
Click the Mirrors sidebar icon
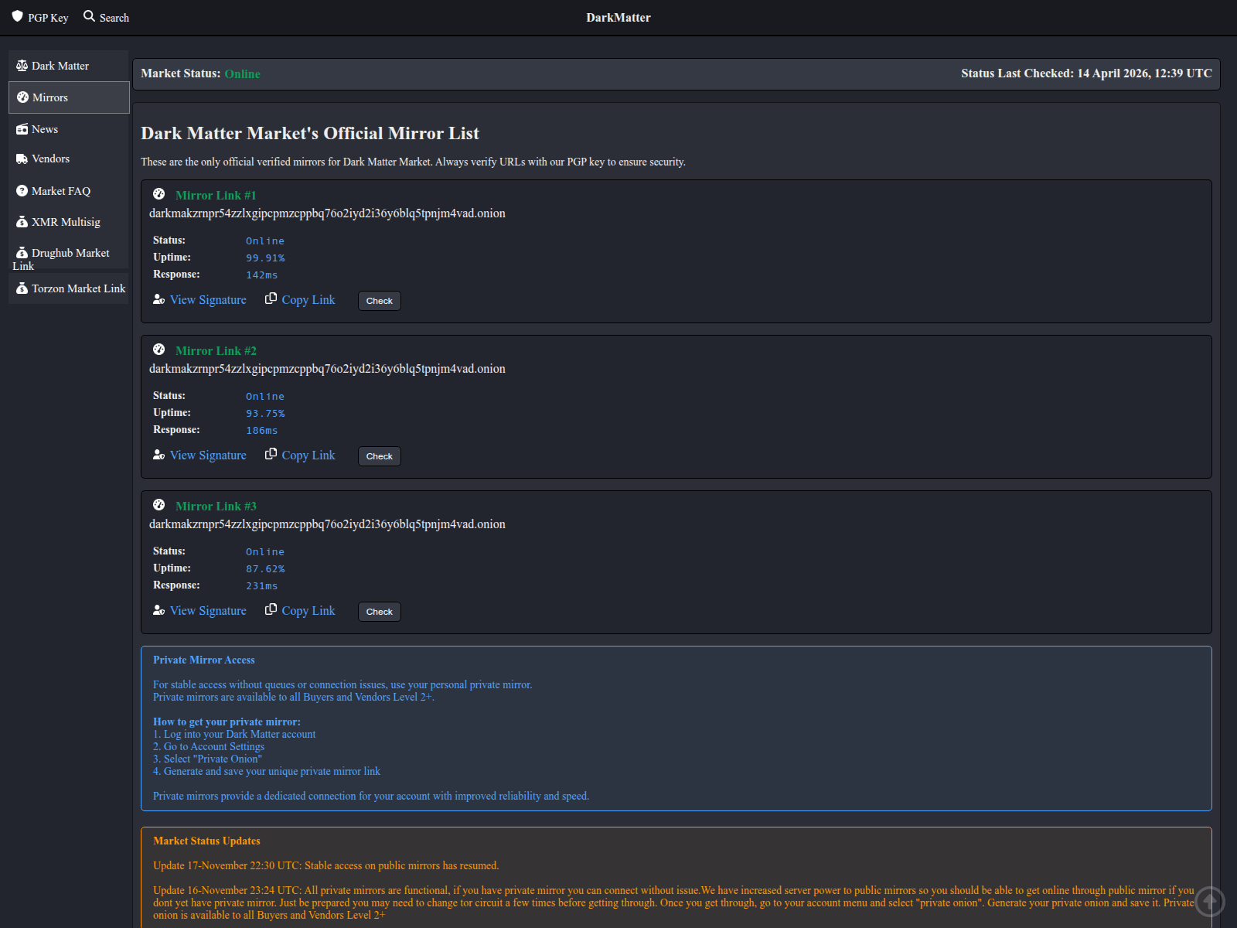[22, 97]
